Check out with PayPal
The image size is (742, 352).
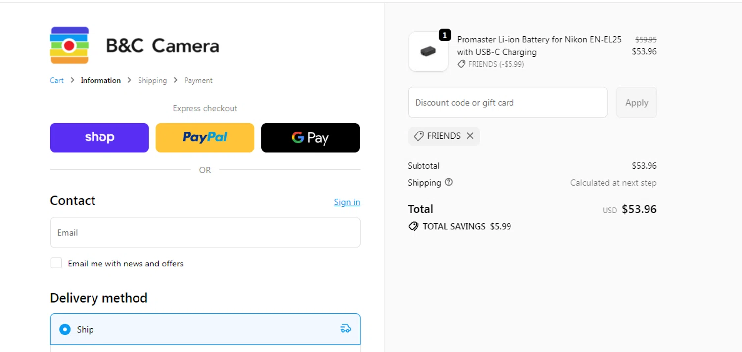point(205,137)
